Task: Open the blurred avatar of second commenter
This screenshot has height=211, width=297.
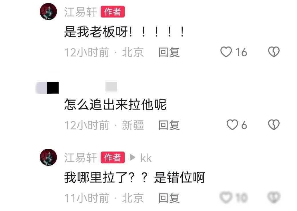Action: 47,88
